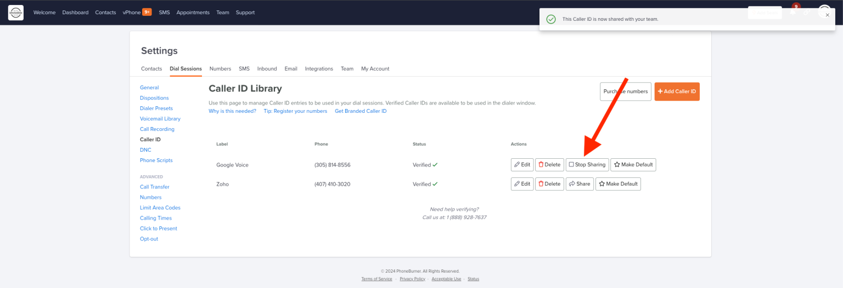Open Voicemail Library in the sidebar
843x288 pixels.
(x=160, y=119)
